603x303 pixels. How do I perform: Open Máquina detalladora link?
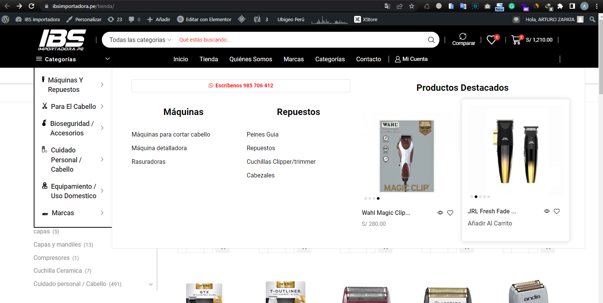(159, 148)
